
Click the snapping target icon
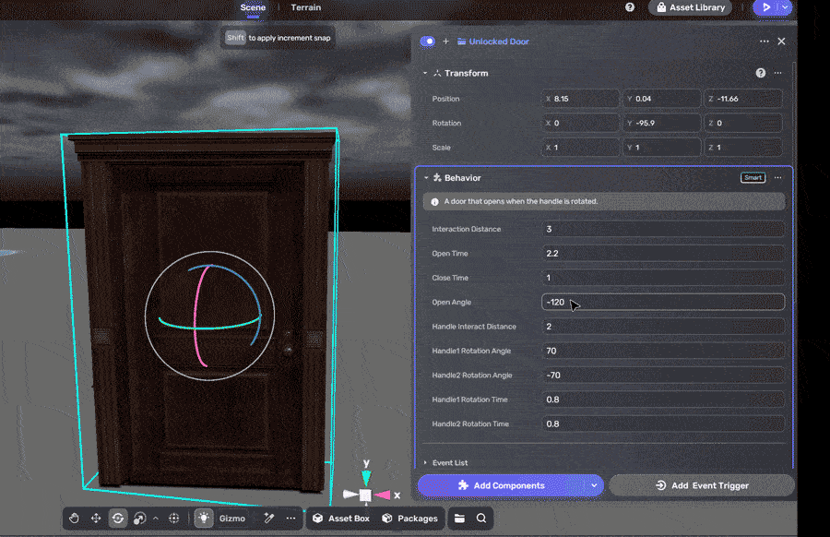[x=175, y=518]
